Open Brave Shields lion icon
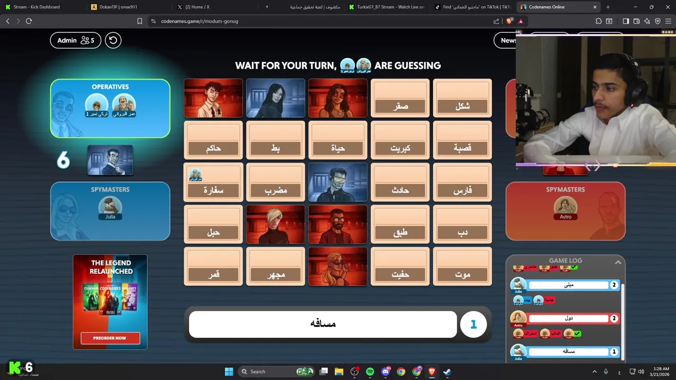The image size is (676, 380). (509, 21)
